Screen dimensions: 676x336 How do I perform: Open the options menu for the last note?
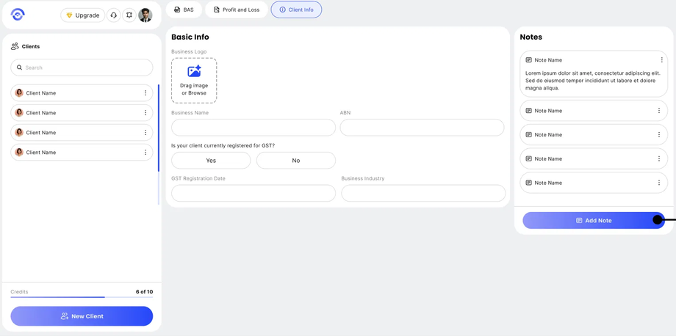point(659,183)
